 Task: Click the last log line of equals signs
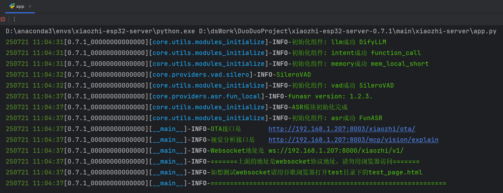226,183
